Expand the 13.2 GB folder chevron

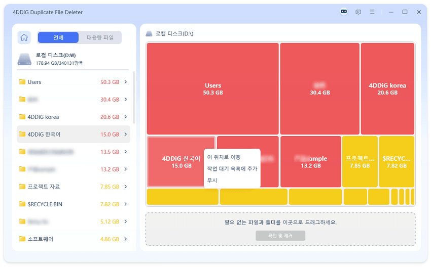point(126,169)
